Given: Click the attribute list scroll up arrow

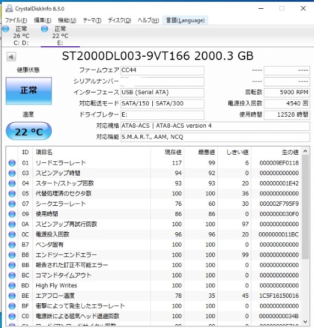Looking at the screenshot, I should (305, 151).
